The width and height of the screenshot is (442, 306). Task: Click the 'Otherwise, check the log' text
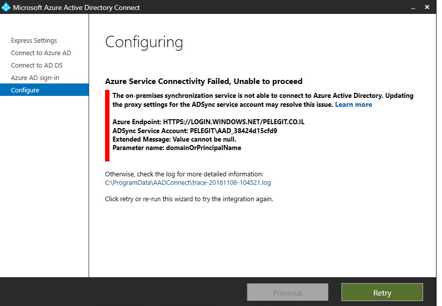184,174
